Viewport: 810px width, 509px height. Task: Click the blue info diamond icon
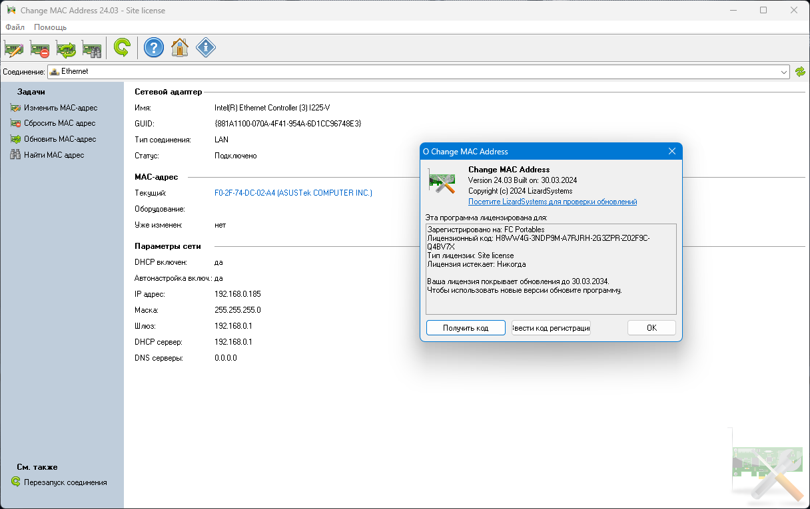click(x=206, y=48)
